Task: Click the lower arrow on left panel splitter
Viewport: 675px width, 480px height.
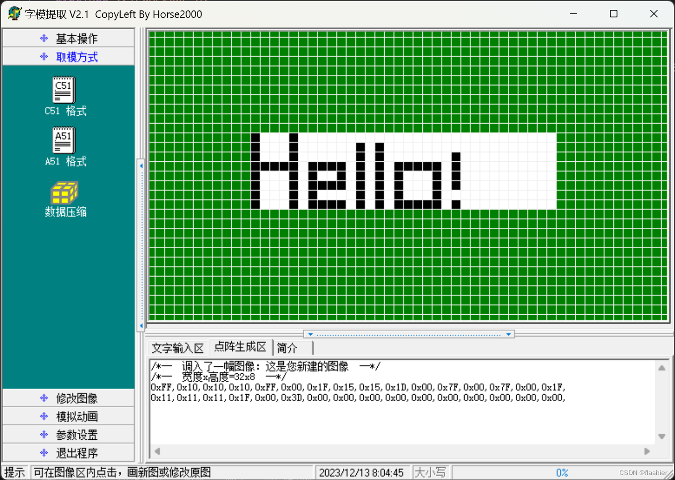Action: pos(141,326)
